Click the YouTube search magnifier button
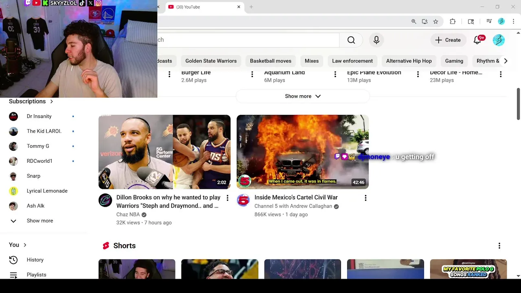This screenshot has height=293, width=521. pyautogui.click(x=351, y=40)
